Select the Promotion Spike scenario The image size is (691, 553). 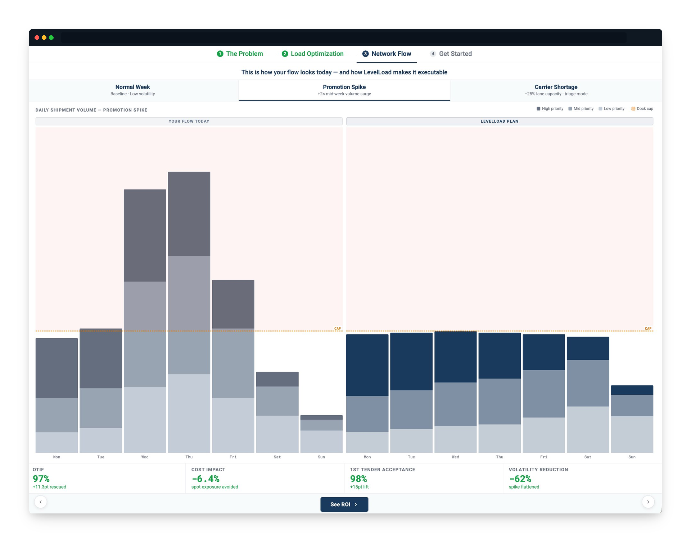344,90
